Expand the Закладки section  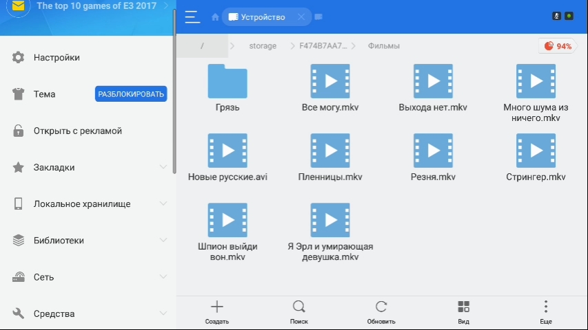(163, 167)
